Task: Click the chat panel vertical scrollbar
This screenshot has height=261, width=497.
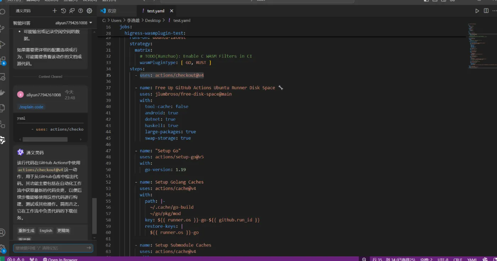Action: click(94, 216)
